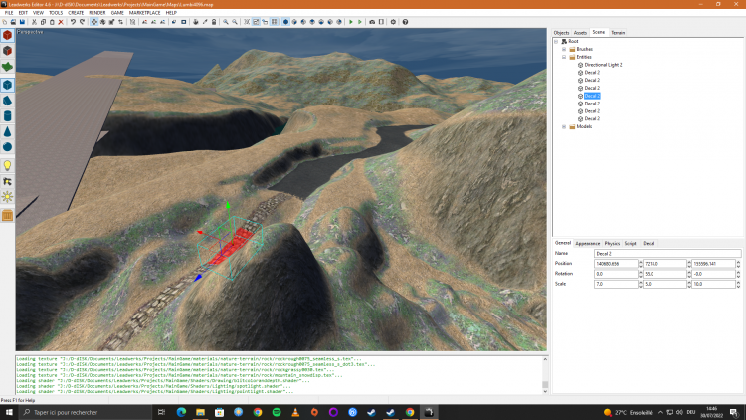
Task: Click the green terrain tool icon
Action: pos(7,67)
